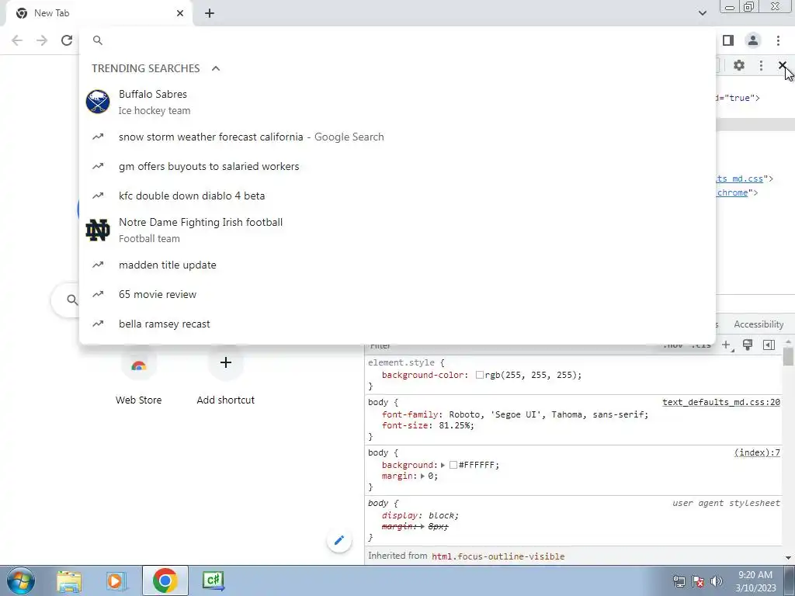Screen dimensions: 795x596
Task: Click the volume speaker tray icon
Action: 716,580
